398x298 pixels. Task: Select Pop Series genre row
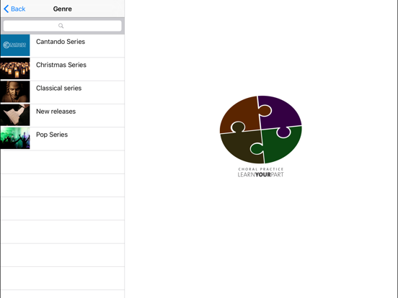[63, 139]
